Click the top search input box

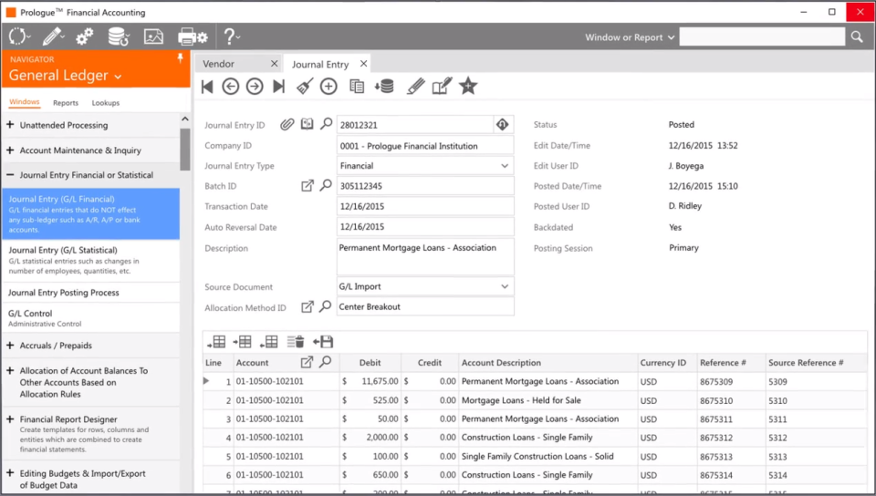(x=762, y=36)
